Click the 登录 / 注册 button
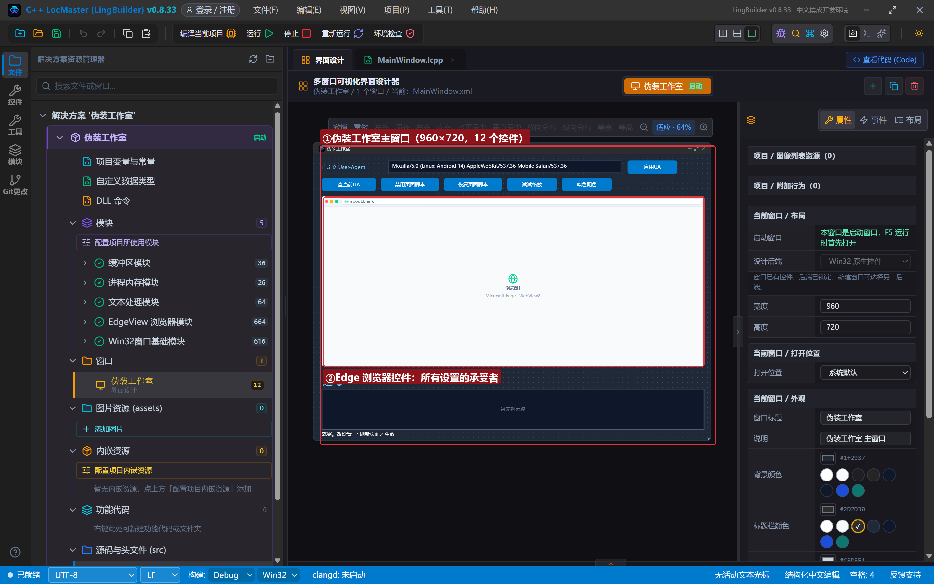934x584 pixels. click(211, 10)
